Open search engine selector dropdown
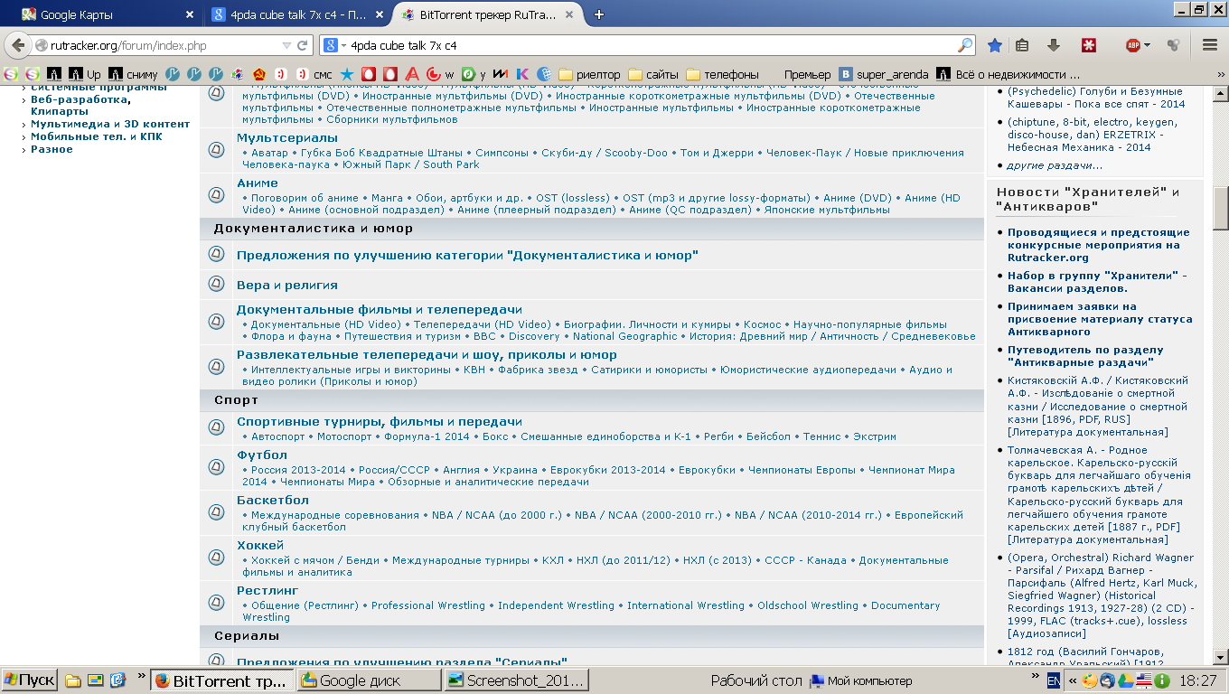The height and width of the screenshot is (694, 1229). (343, 45)
